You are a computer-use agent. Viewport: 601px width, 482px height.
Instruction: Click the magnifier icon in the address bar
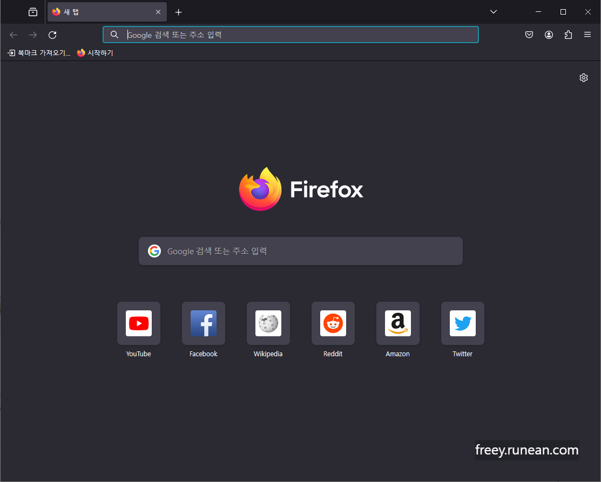pyautogui.click(x=114, y=35)
